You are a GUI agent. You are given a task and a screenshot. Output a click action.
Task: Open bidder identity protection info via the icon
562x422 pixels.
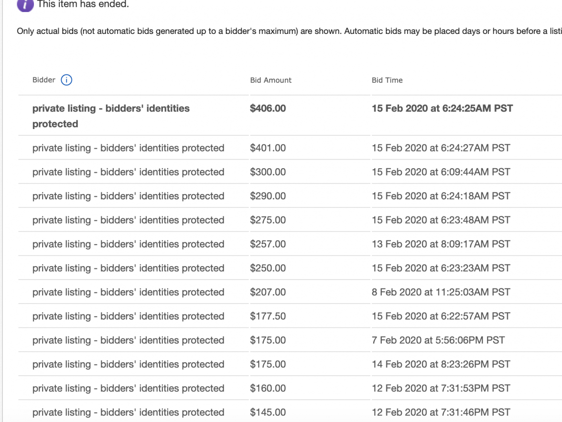coord(66,80)
